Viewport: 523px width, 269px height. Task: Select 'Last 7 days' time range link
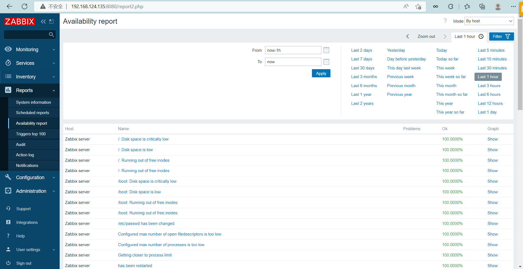coord(361,59)
